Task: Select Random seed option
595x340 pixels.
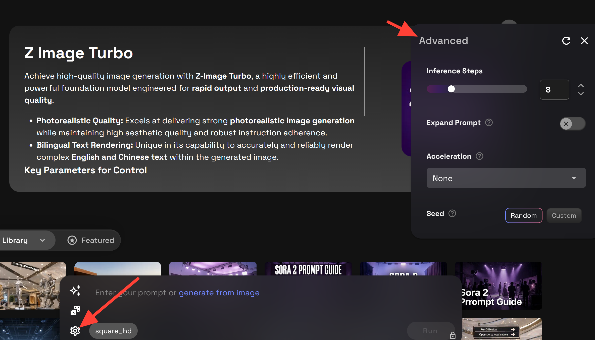Action: tap(524, 215)
